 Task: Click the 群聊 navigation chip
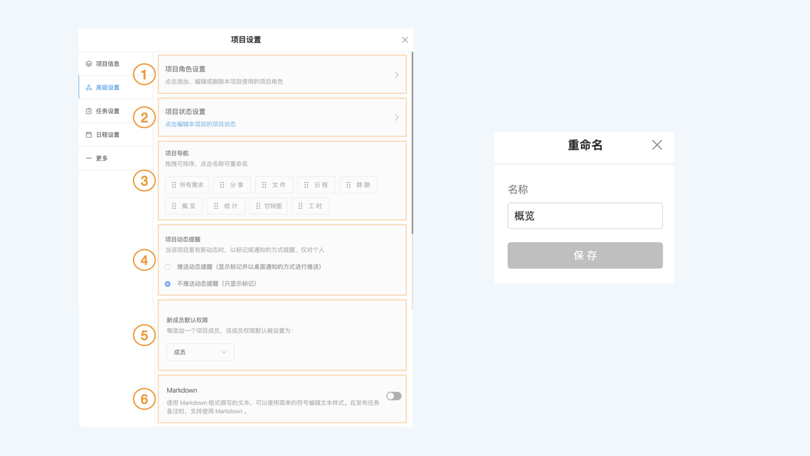359,185
